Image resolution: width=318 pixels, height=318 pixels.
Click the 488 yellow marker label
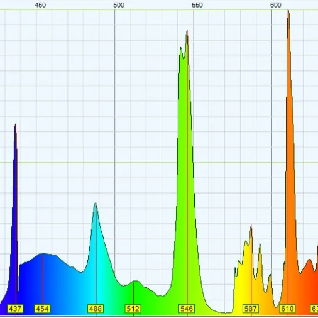(96, 309)
